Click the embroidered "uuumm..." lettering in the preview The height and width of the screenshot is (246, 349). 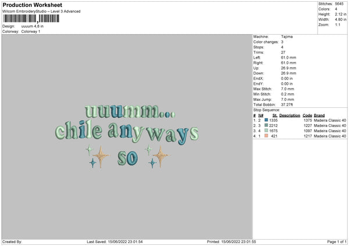coord(130,111)
